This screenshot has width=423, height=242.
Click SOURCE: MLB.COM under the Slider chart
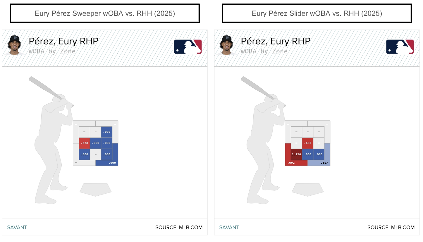[x=391, y=227]
